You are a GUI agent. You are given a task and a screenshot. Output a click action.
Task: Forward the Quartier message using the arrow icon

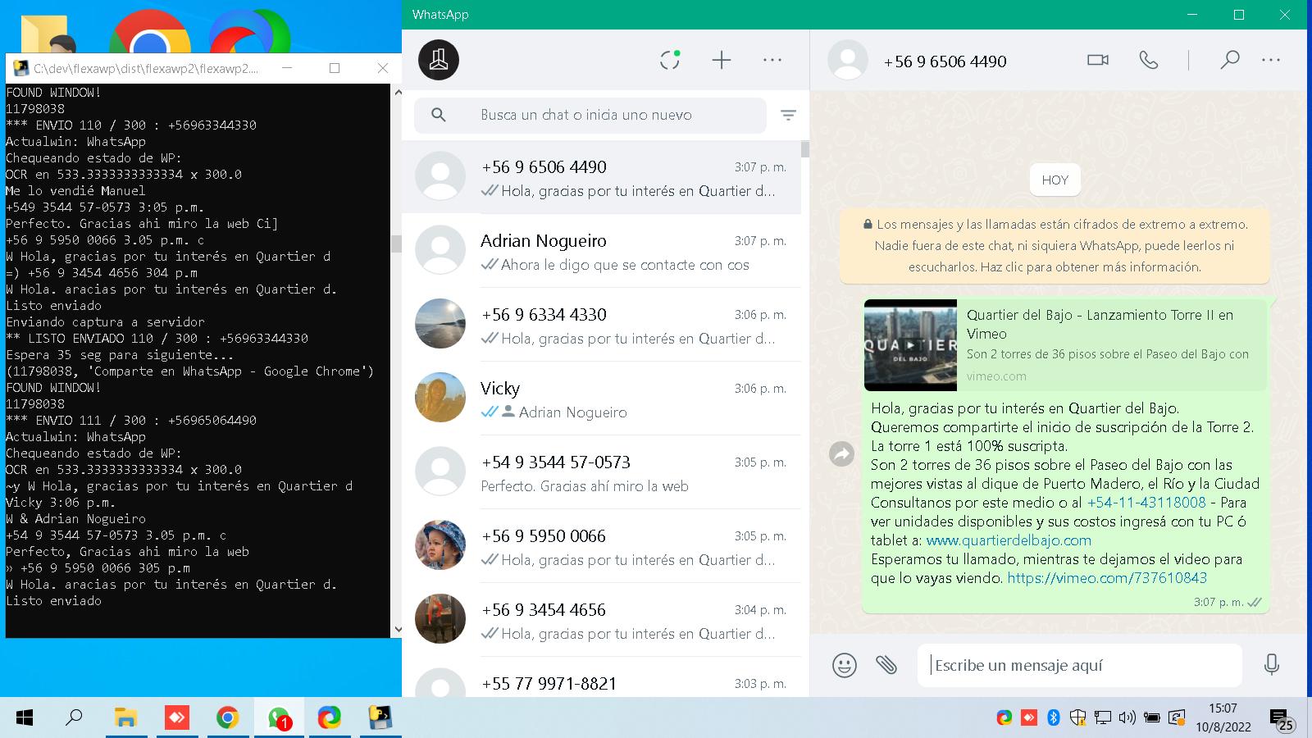[842, 453]
